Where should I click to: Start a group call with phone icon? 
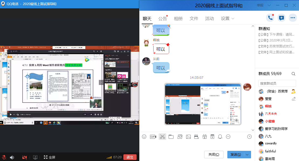point(270,18)
